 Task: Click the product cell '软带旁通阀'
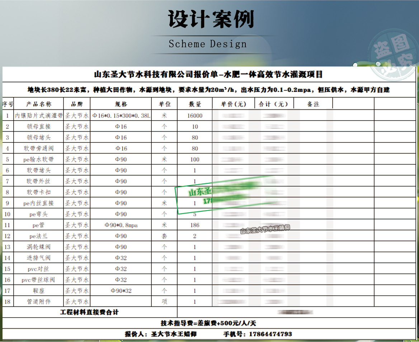click(x=39, y=149)
